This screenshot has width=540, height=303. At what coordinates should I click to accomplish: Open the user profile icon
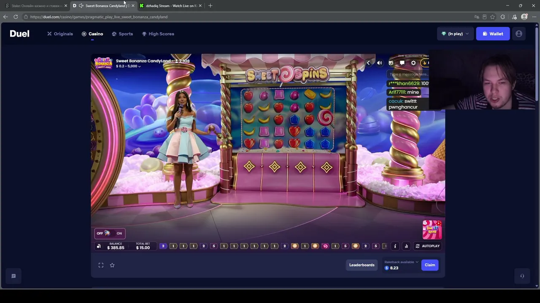click(519, 34)
